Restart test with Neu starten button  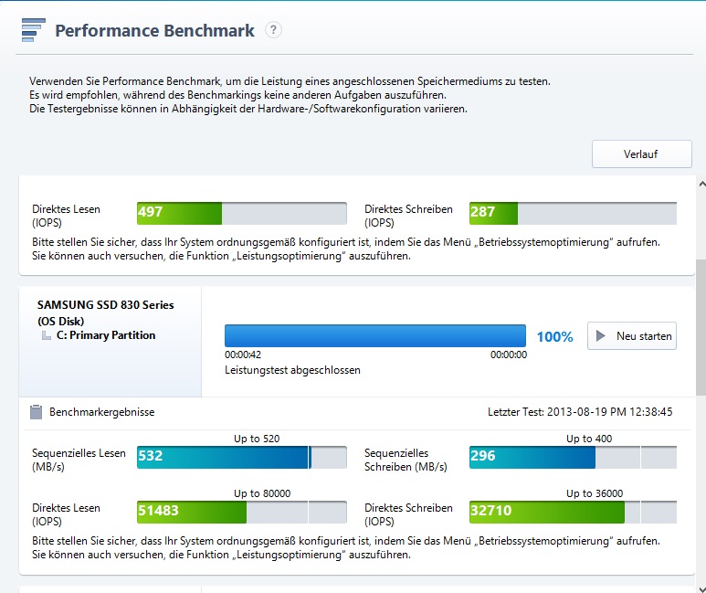click(x=632, y=335)
